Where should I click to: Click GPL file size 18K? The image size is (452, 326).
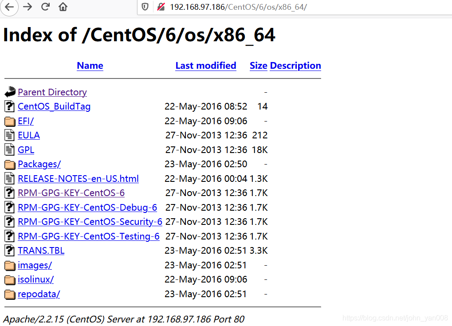pyautogui.click(x=260, y=150)
